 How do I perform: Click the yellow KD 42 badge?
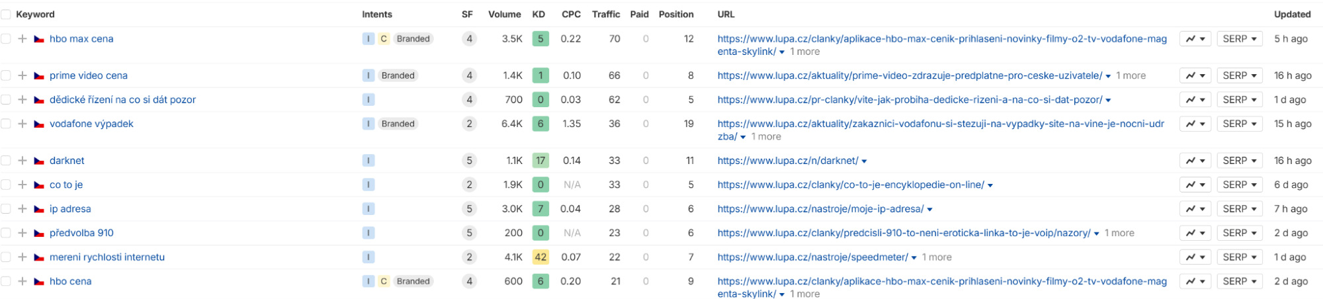click(x=540, y=257)
